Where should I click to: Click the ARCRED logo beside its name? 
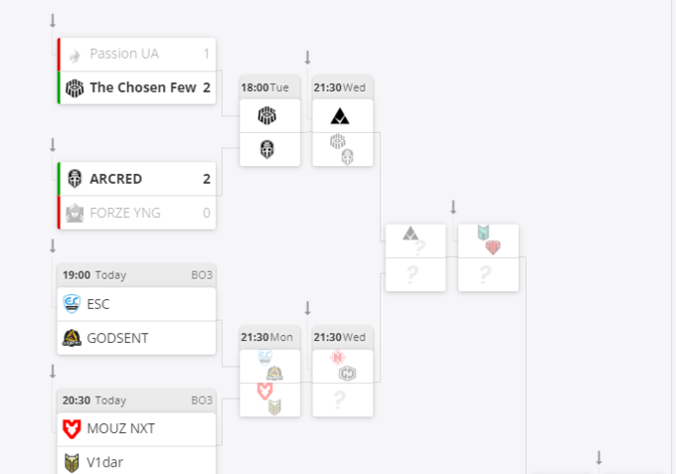click(75, 179)
